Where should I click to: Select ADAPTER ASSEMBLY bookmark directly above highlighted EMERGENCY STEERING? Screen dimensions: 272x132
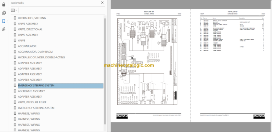pyautogui.click(x=30, y=80)
